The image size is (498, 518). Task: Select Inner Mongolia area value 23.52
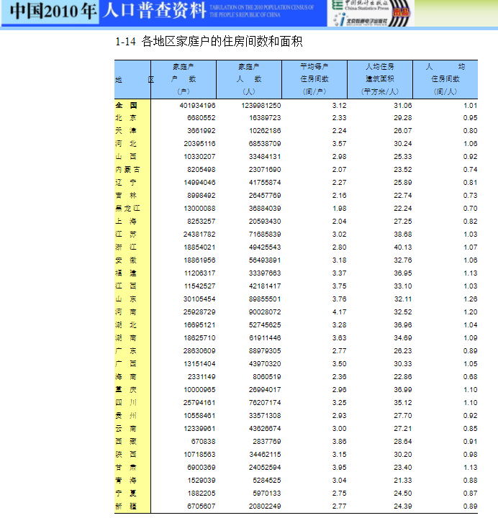403,170
